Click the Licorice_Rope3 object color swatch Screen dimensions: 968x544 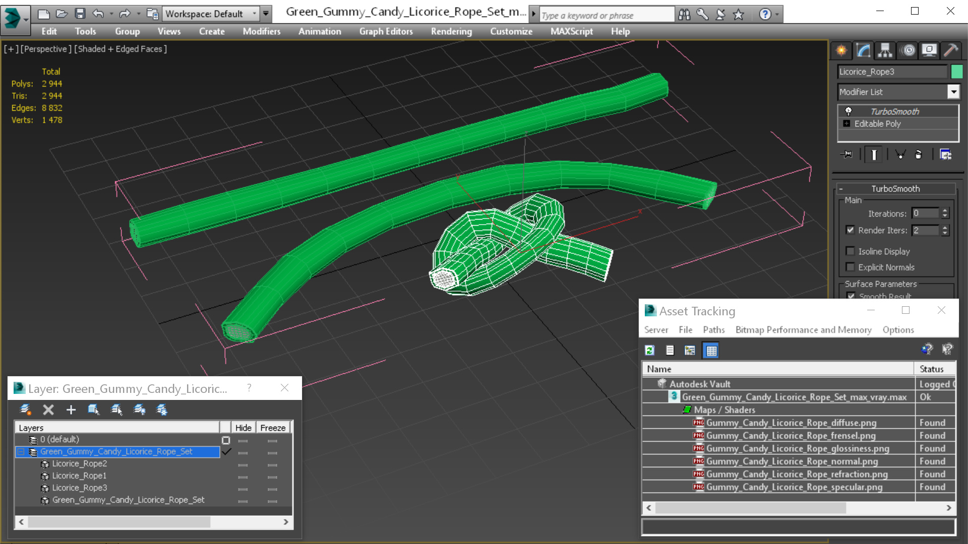point(956,72)
